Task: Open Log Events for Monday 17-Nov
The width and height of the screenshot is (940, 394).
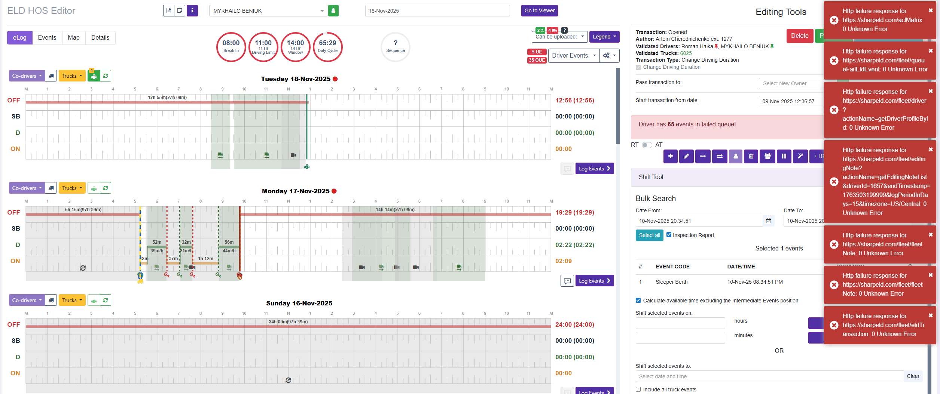Action: click(594, 281)
